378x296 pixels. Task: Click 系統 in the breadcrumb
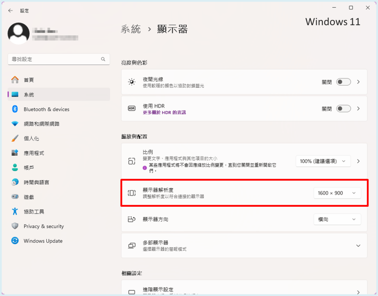click(x=131, y=29)
